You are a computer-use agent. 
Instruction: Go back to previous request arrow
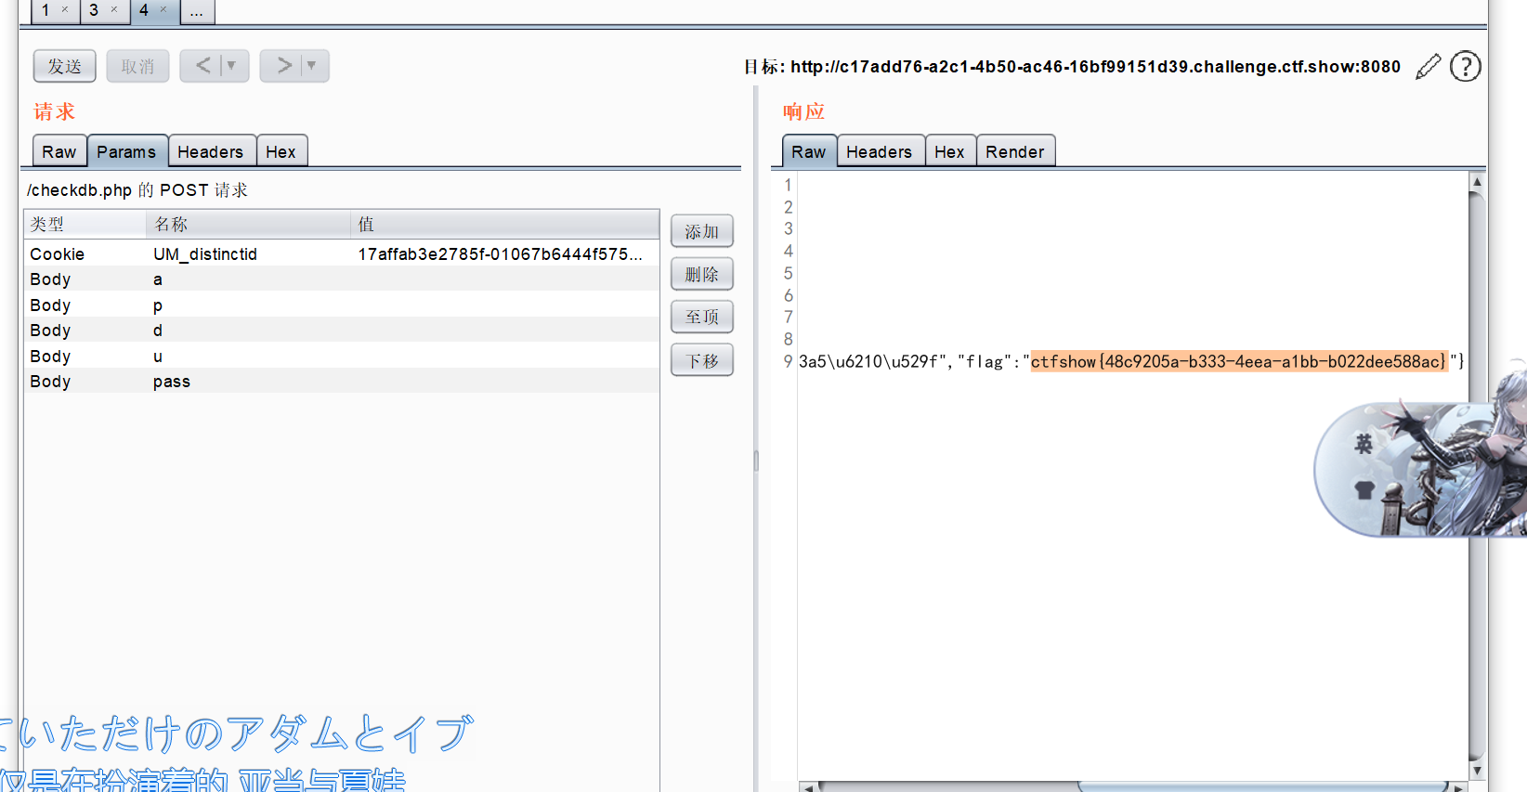[x=202, y=65]
